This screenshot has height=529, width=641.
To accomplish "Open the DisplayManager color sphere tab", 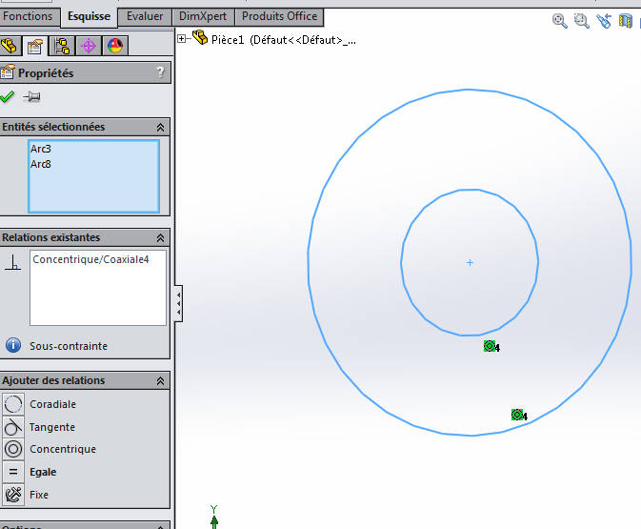I will 115,46.
